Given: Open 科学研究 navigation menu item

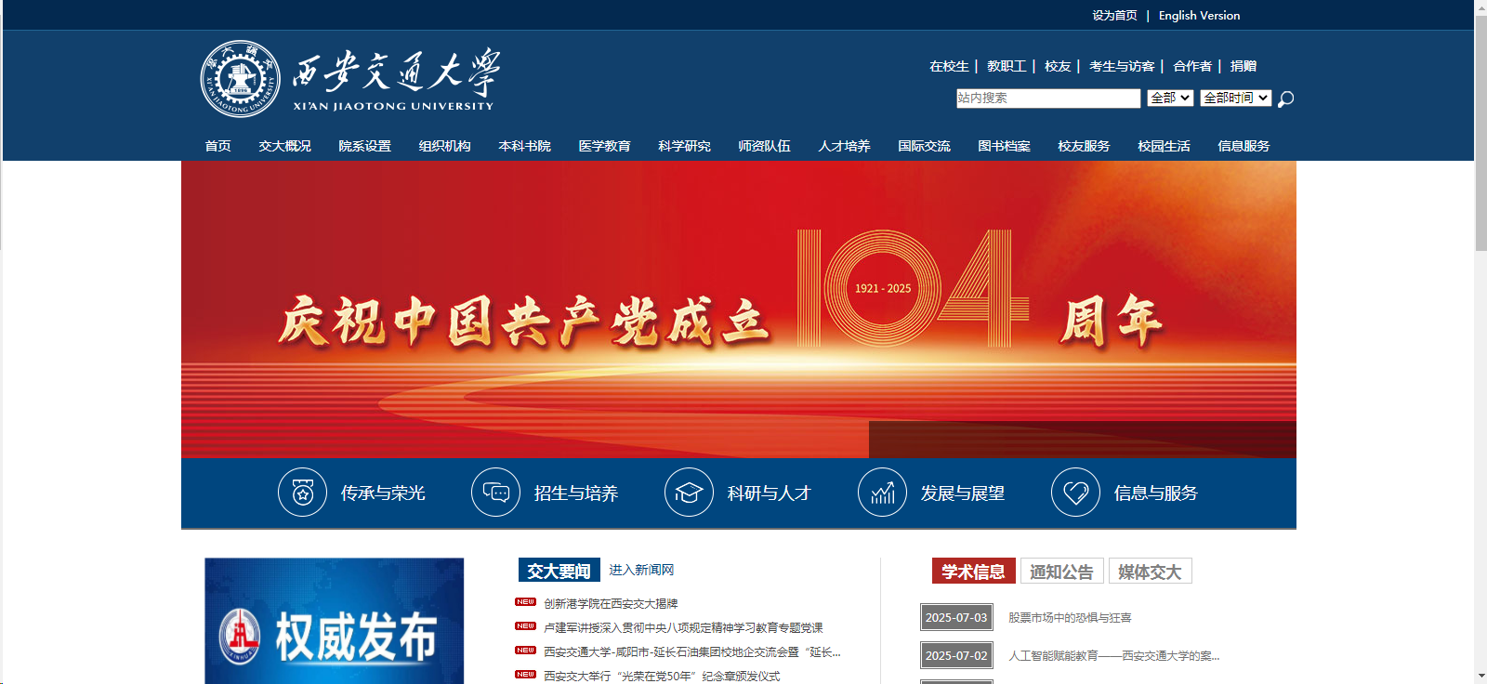Looking at the screenshot, I should click(x=685, y=146).
